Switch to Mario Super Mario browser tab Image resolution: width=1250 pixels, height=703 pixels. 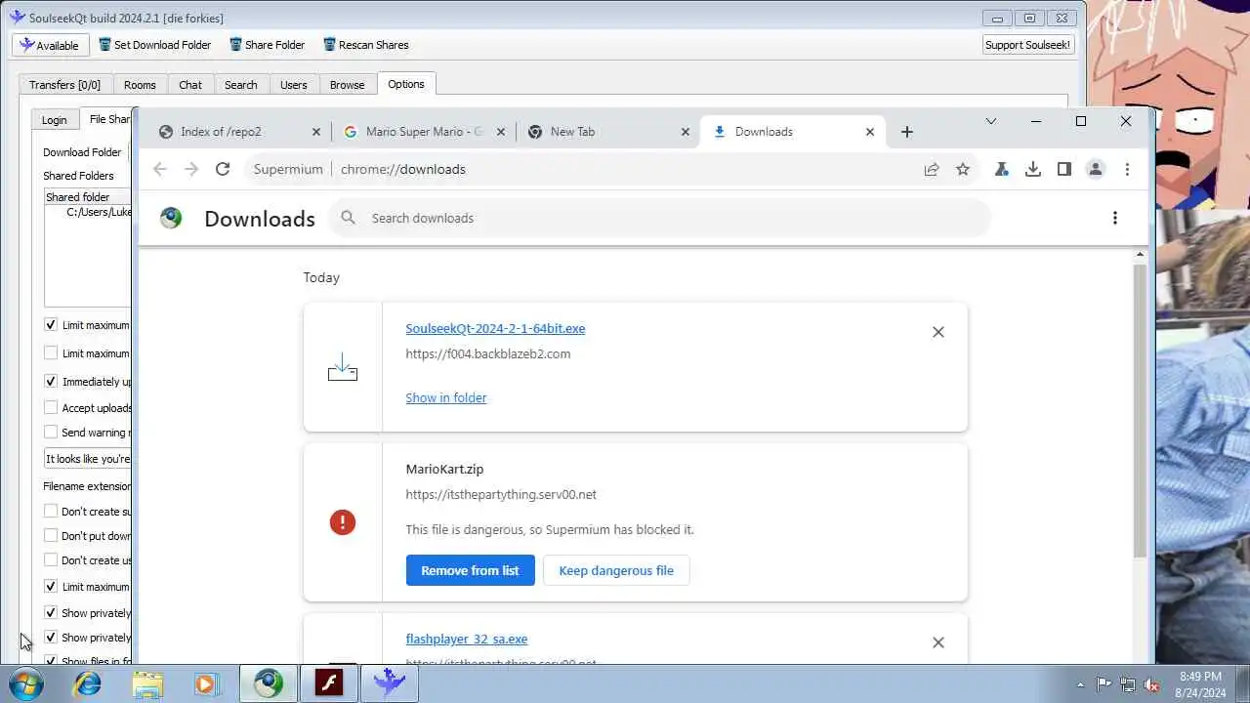pos(424,132)
